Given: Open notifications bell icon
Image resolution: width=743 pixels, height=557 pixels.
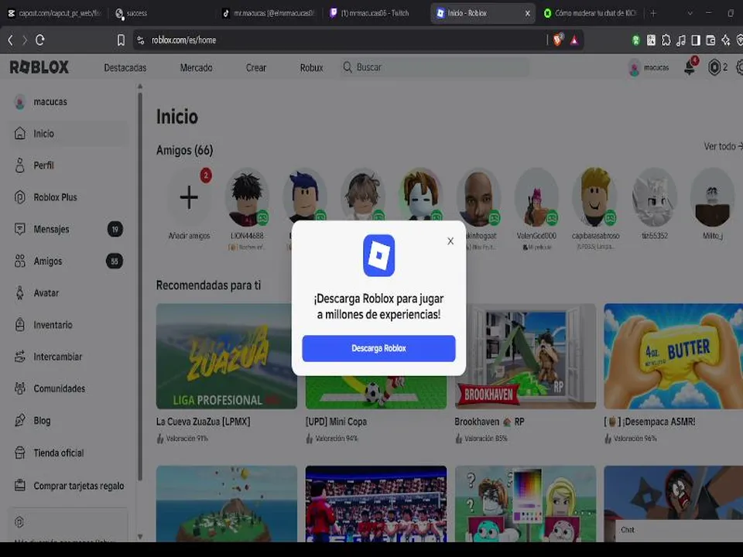Looking at the screenshot, I should coord(690,67).
